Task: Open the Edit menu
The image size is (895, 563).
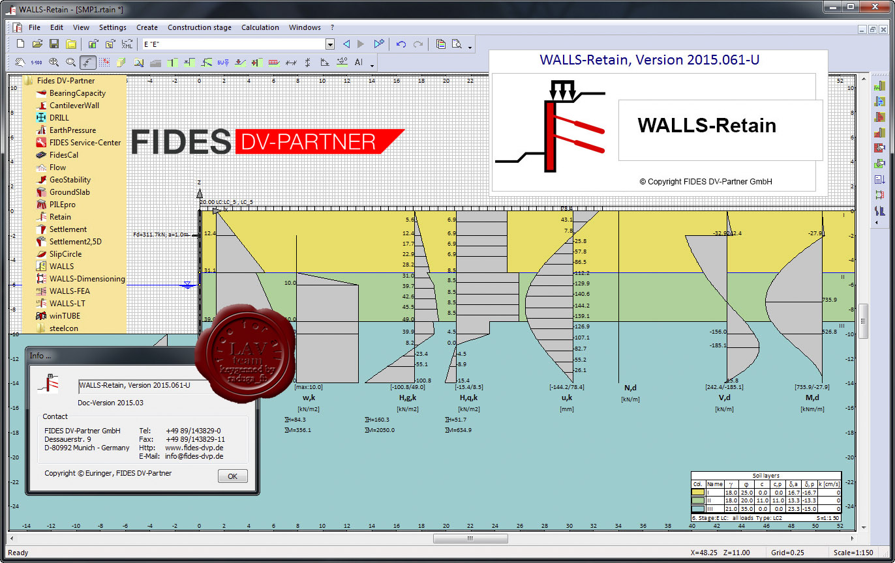Action: [57, 27]
